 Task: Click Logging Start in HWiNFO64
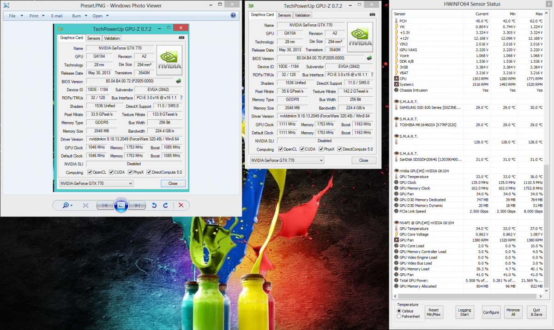[464, 312]
